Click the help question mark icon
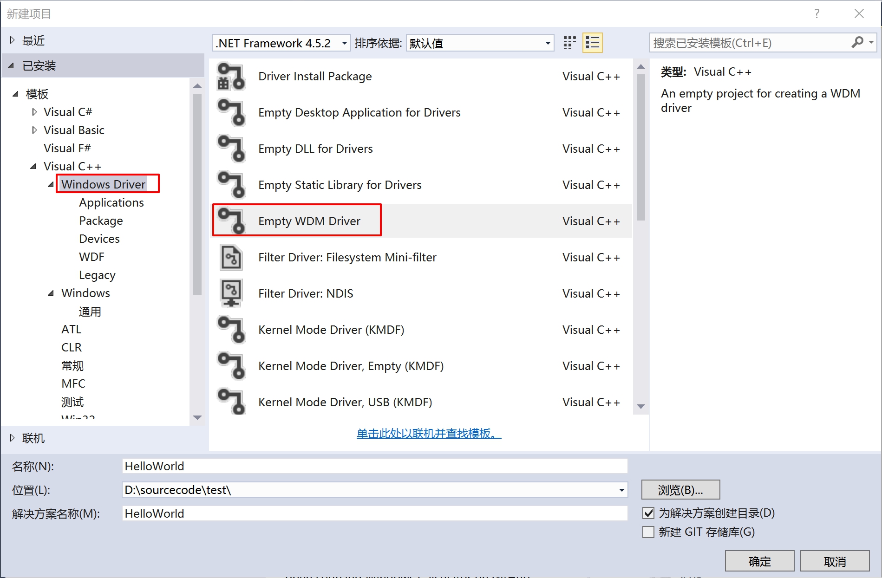882x578 pixels. click(817, 13)
